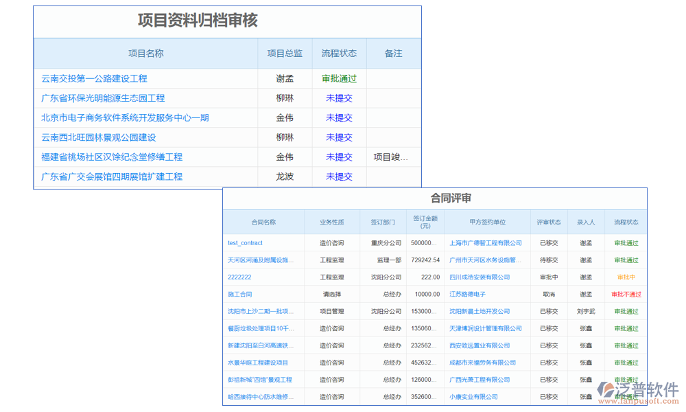This screenshot has width=686, height=412.
Task: Open project 云南交投第一公路建设工程
Action: click(x=96, y=78)
